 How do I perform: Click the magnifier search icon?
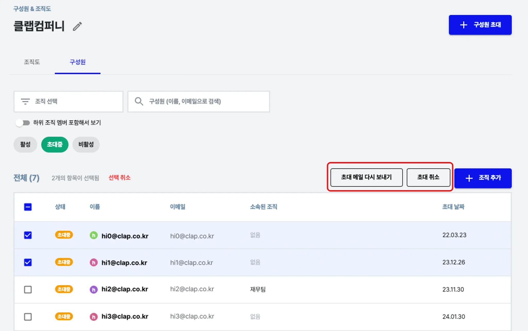click(139, 101)
